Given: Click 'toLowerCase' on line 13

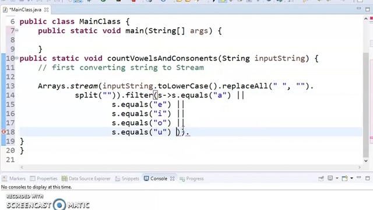Looking at the screenshot, I should tap(182, 86).
